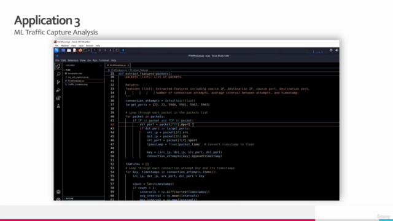This screenshot has height=221, width=393.
Task: Close the PCAPAnalysis.py editor tab
Action: 128,66
